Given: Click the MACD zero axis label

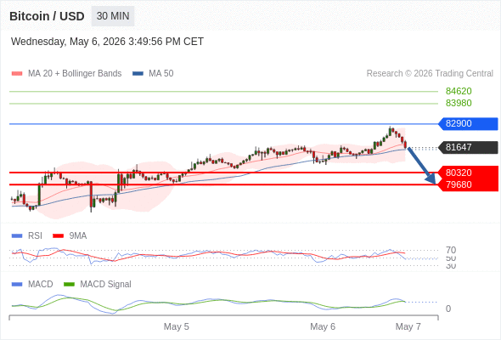Looking at the screenshot, I should pos(448,309).
